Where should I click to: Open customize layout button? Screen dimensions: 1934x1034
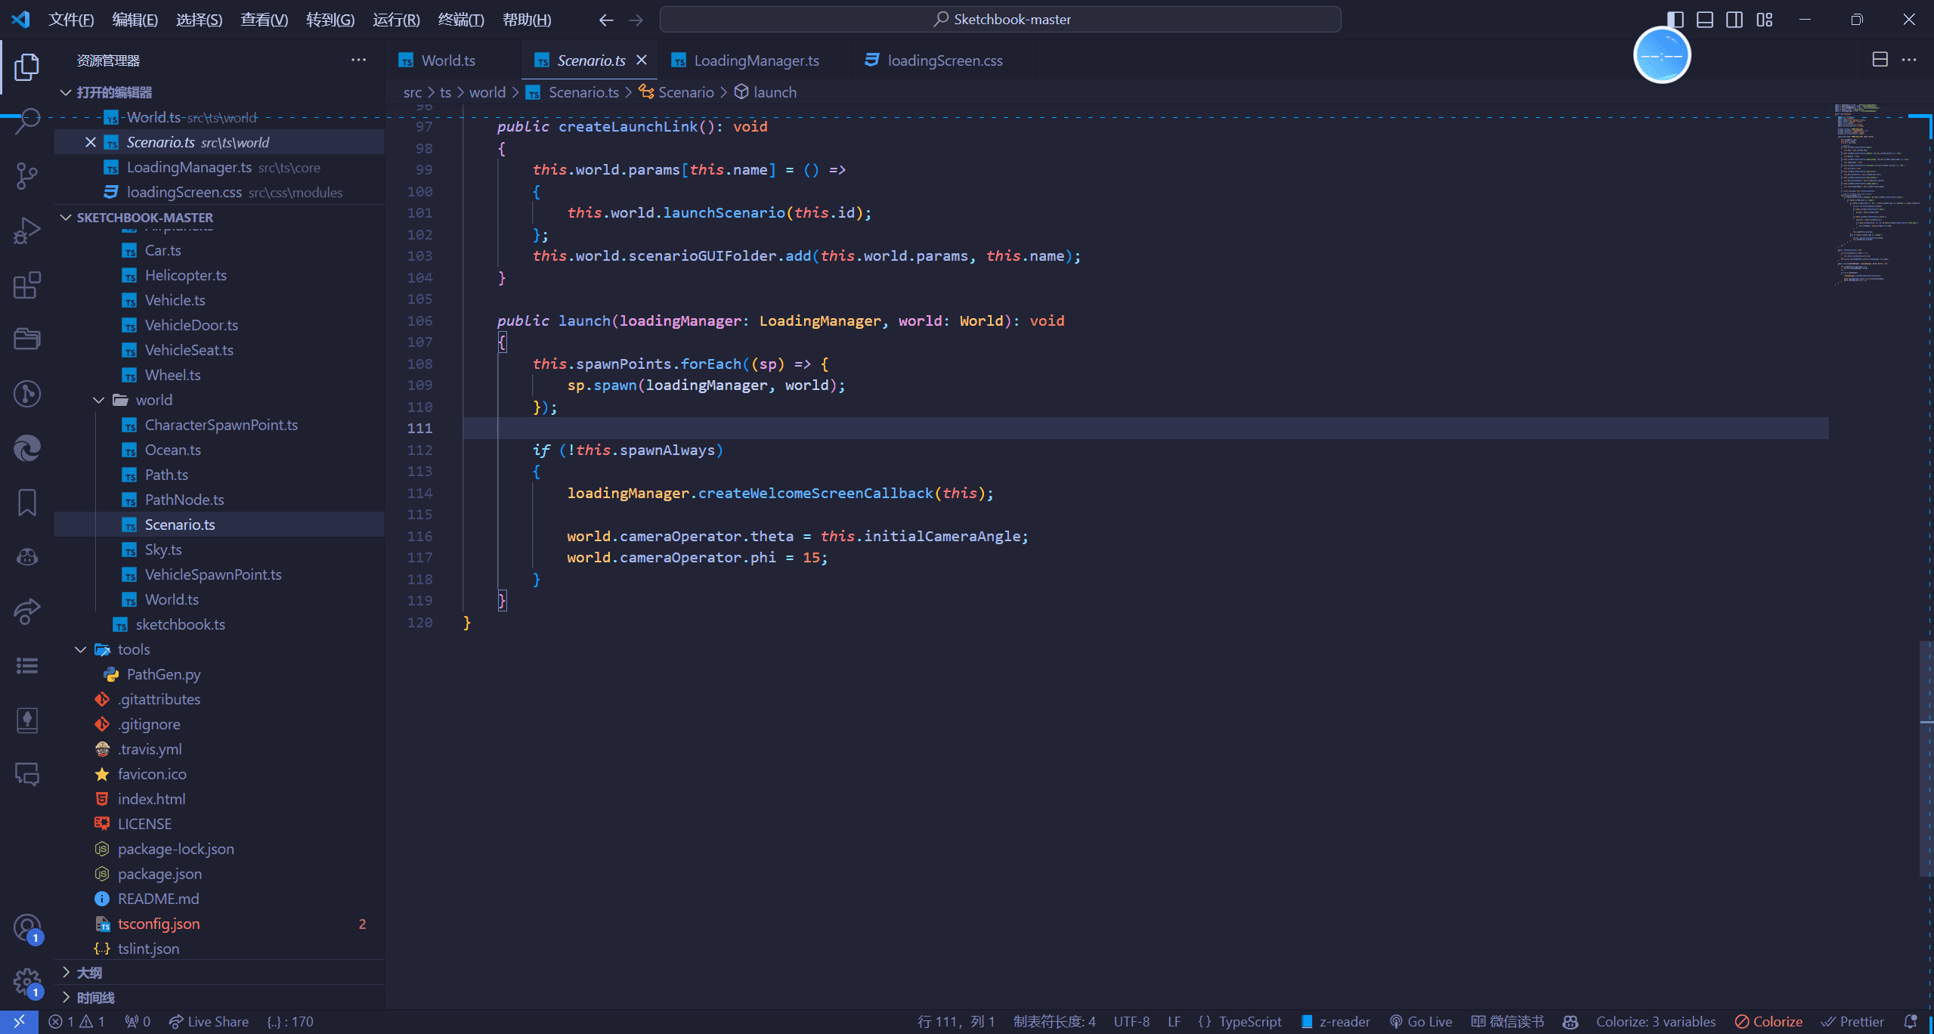coord(1765,20)
